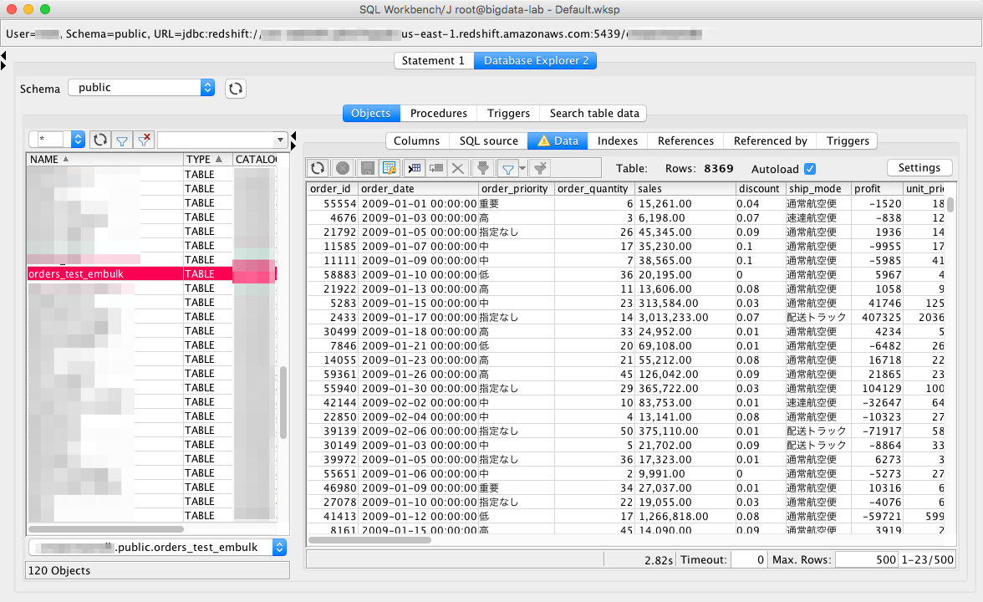Open the SQL source tab
983x602 pixels.
[487, 140]
